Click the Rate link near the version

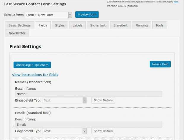click(x=176, y=2)
